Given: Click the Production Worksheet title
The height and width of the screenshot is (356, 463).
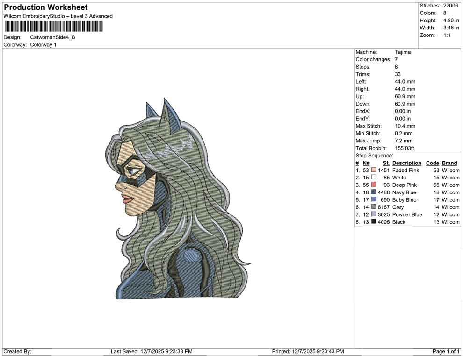Looking at the screenshot, I should click(x=45, y=7).
